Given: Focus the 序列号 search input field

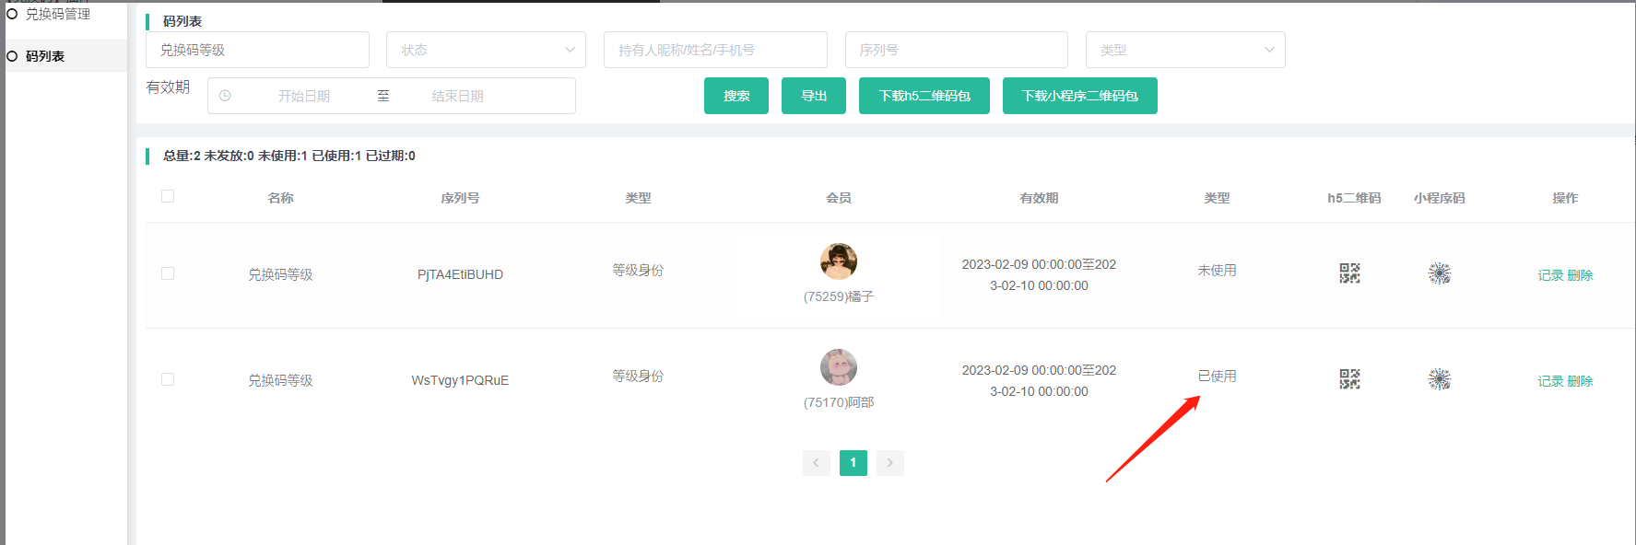Looking at the screenshot, I should point(956,50).
